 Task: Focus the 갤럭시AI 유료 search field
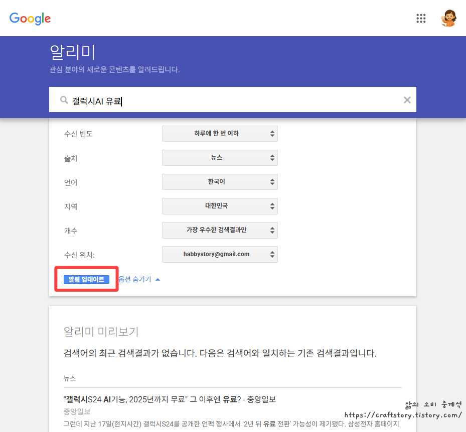pos(233,99)
